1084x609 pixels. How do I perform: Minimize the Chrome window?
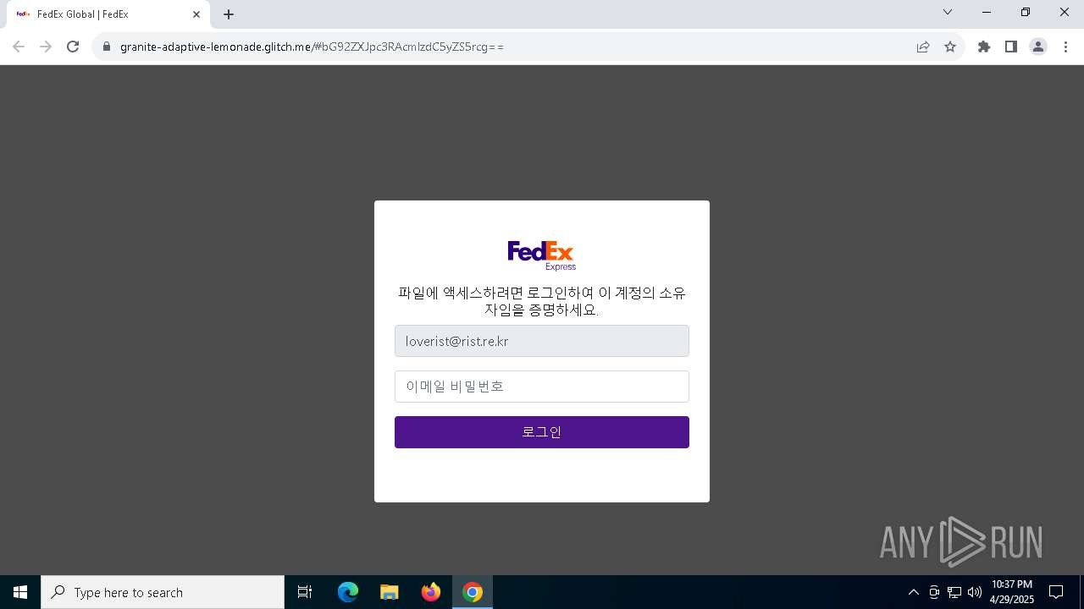point(987,12)
